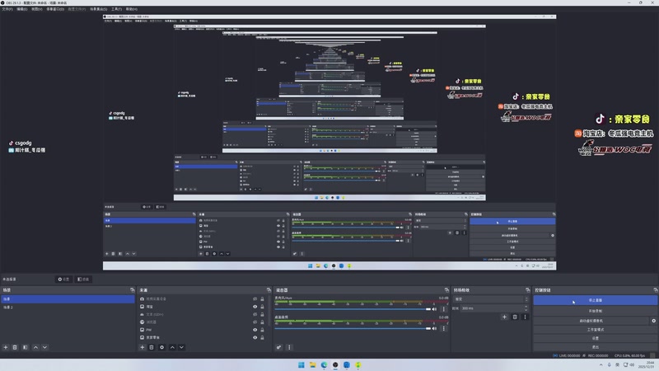Click the 退出 button

(x=595, y=347)
